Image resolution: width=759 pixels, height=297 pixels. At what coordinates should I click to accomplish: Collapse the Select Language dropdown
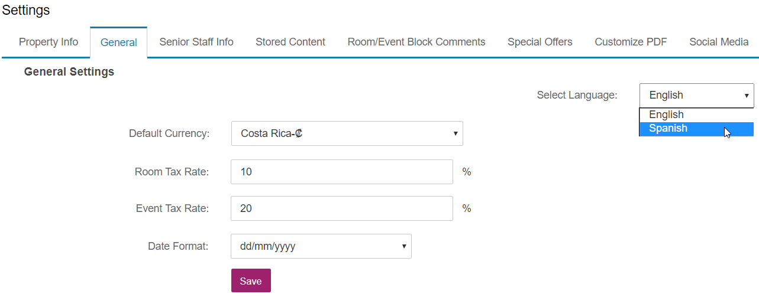coord(696,95)
